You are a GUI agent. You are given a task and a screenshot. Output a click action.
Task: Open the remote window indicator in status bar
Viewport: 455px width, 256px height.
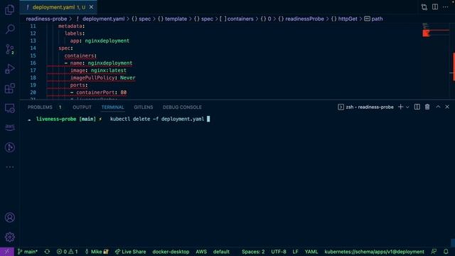(7, 252)
